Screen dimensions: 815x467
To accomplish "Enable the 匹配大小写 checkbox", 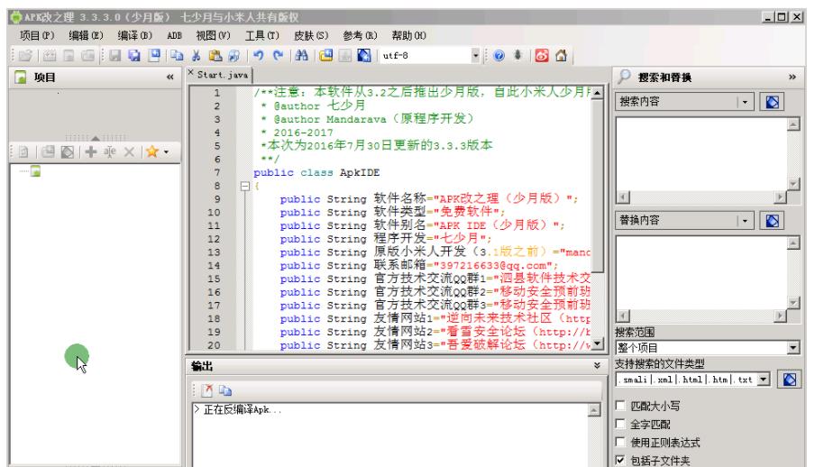I will (x=620, y=406).
